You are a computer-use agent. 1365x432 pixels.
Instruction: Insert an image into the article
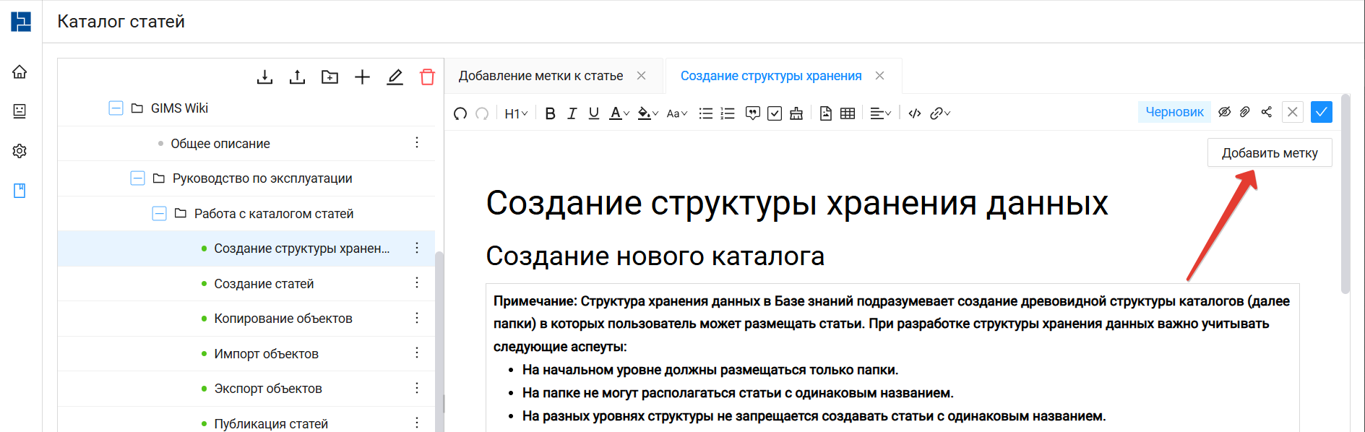[x=826, y=113]
